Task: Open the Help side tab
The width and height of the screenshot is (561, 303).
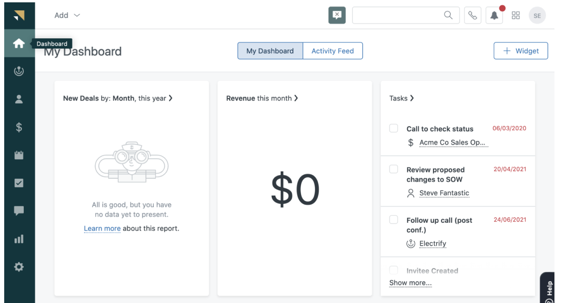Action: (548, 288)
